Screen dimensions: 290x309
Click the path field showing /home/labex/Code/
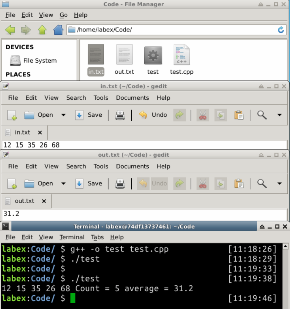[x=174, y=30]
